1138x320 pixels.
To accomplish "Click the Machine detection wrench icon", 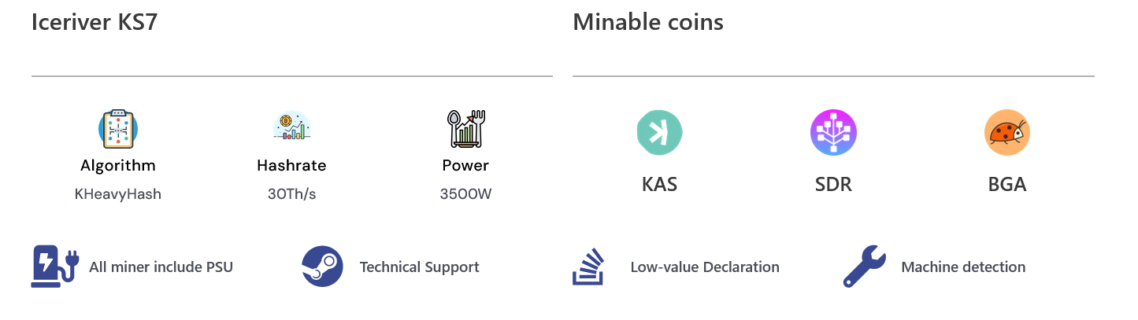I will click(x=864, y=267).
